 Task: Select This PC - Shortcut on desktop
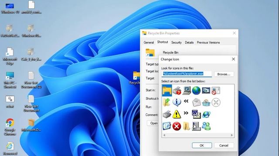[x=10, y=80]
